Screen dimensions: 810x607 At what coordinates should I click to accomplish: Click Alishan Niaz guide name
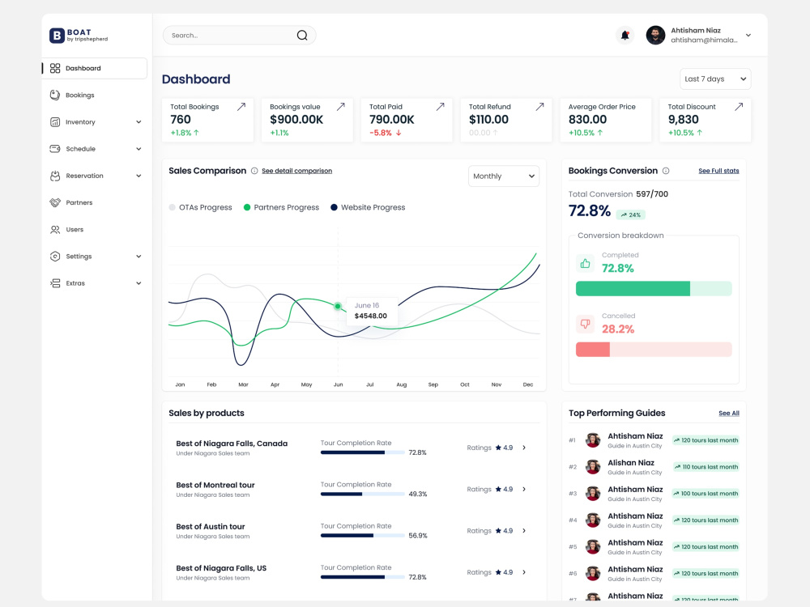coord(631,462)
